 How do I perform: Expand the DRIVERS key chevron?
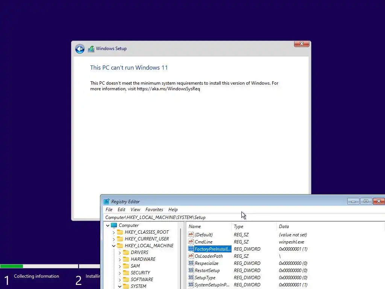[120, 252]
